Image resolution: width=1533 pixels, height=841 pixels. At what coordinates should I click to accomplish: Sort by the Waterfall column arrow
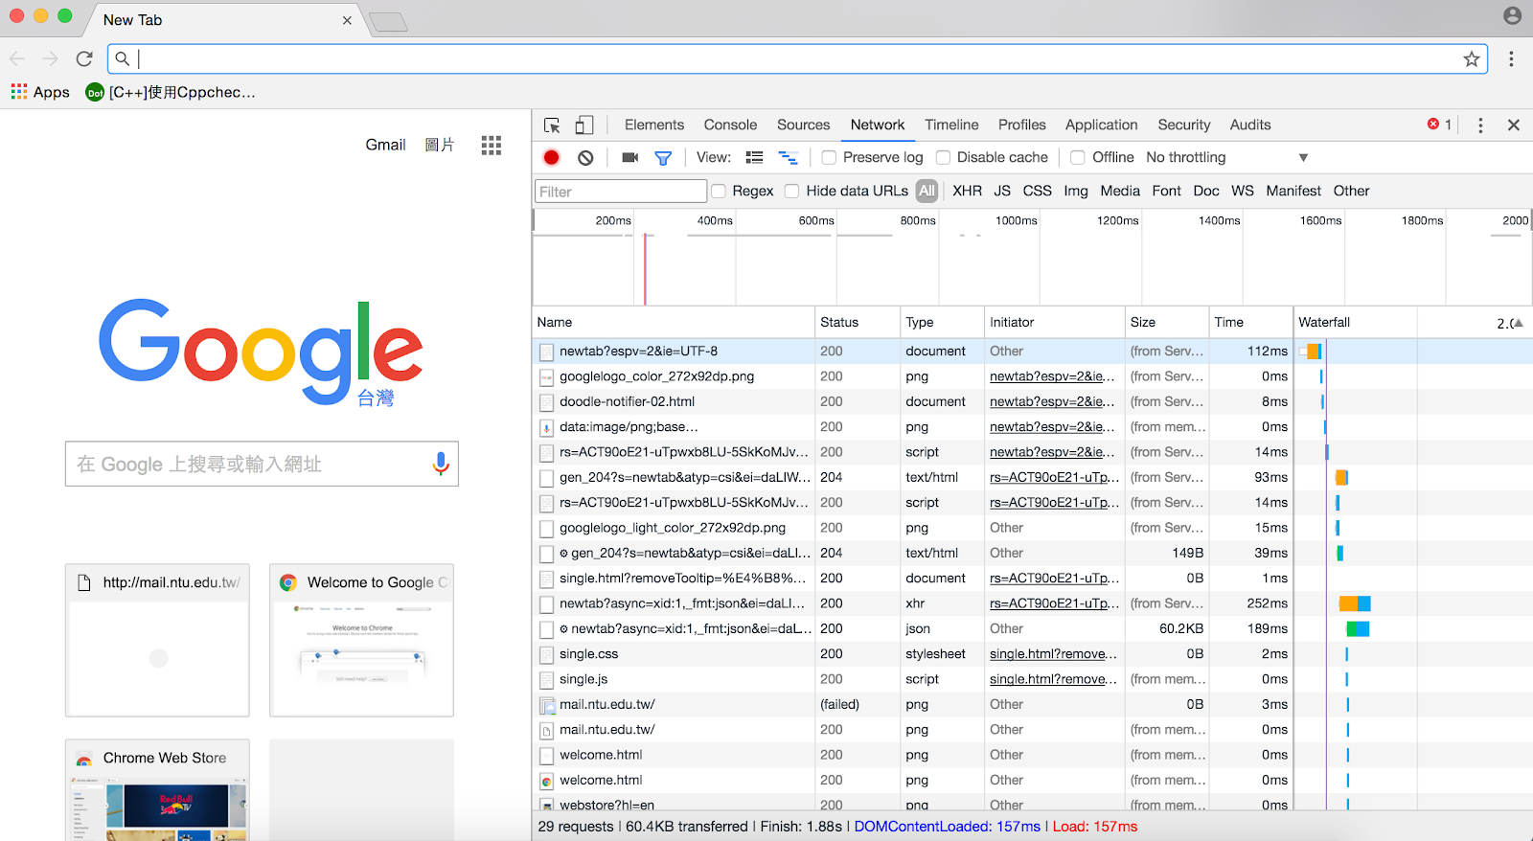(1519, 324)
